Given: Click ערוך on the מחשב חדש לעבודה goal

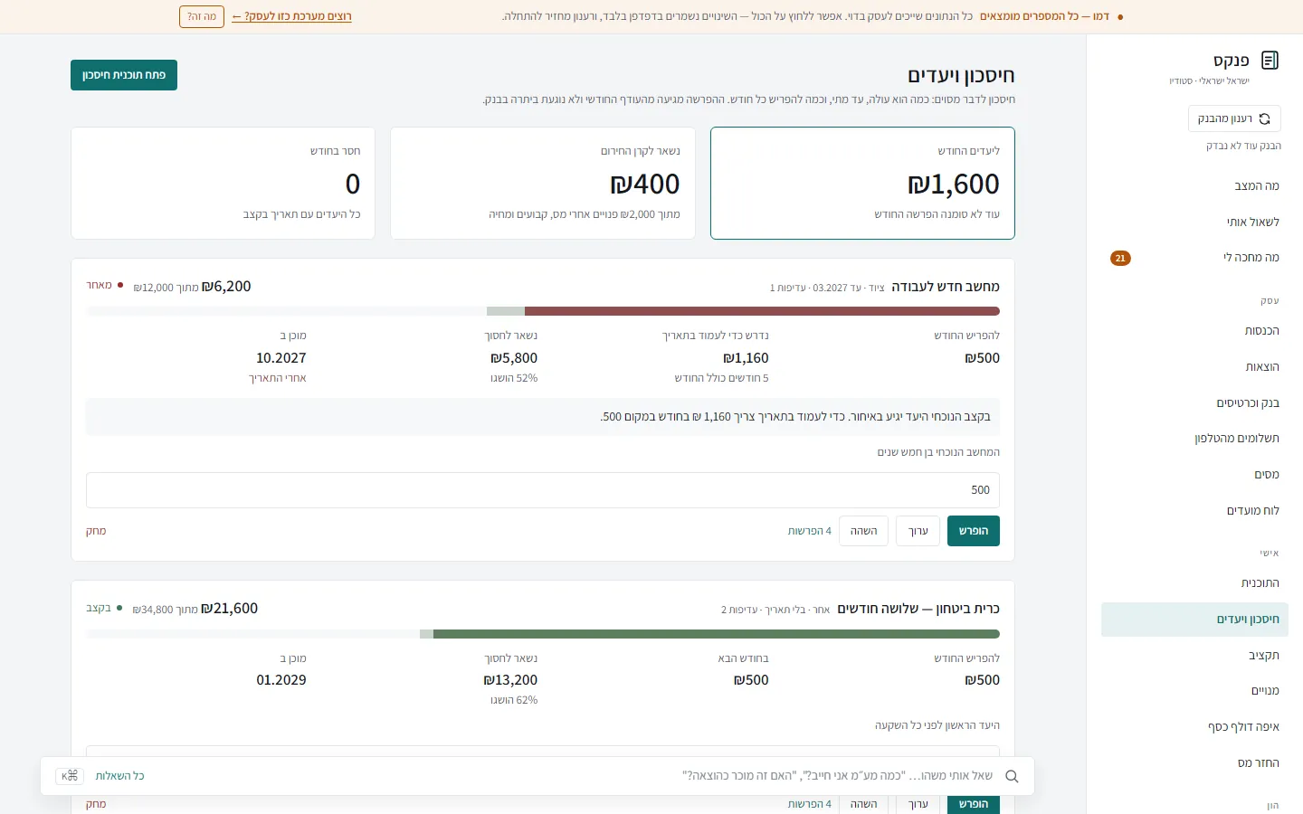Looking at the screenshot, I should tap(918, 531).
